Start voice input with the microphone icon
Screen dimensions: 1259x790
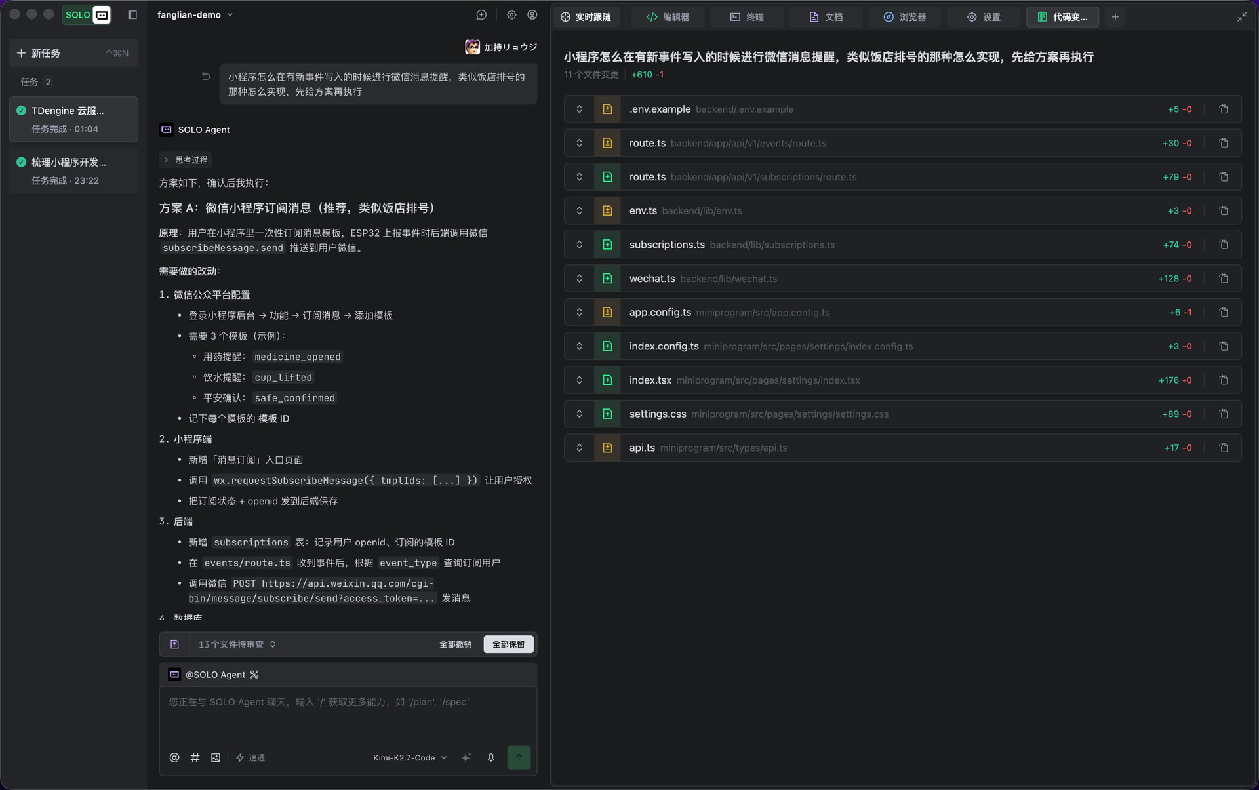point(491,758)
